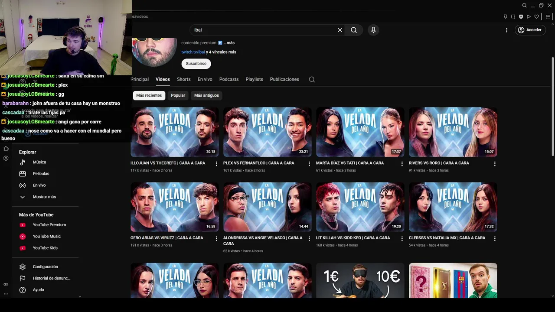Open the En vivo channel tab
This screenshot has width=555, height=312.
point(205,79)
